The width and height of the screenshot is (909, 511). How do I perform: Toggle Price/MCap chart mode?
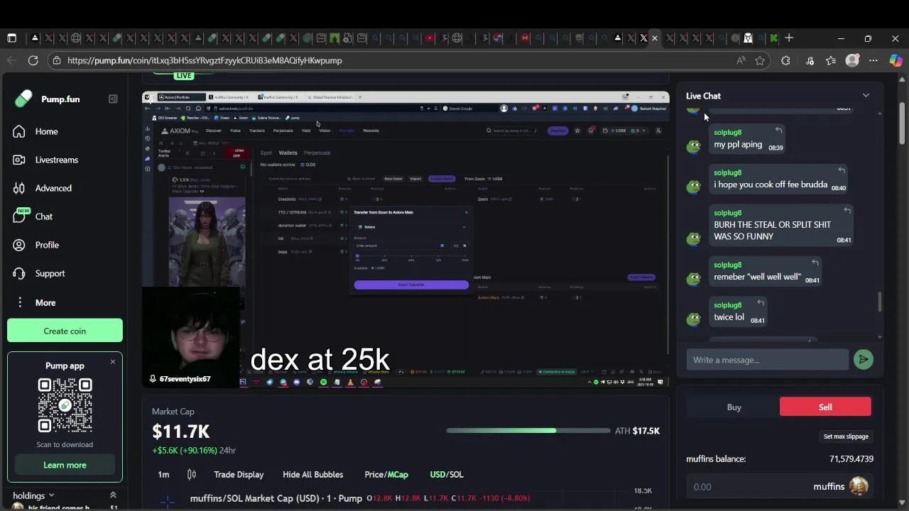point(386,475)
